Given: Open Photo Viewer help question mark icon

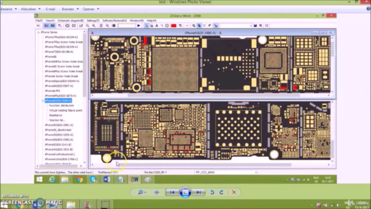Looking at the screenshot, I should [x=368, y=9].
